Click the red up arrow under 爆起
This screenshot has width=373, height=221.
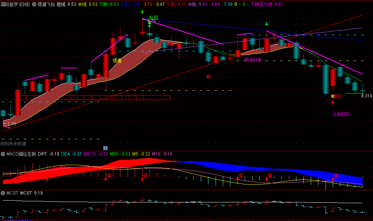click(333, 103)
